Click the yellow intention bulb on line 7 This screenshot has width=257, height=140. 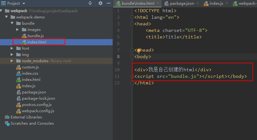[139, 51]
